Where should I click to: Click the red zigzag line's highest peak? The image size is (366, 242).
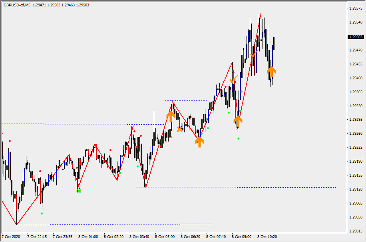tap(261, 14)
